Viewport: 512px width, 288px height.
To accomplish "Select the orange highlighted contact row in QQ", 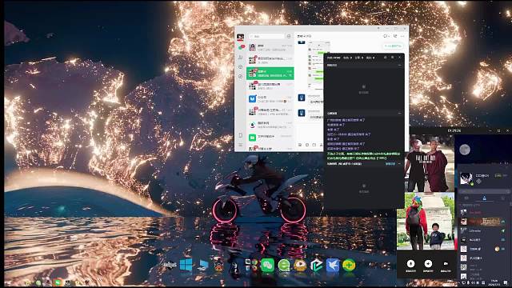I will pyautogui.click(x=483, y=222).
